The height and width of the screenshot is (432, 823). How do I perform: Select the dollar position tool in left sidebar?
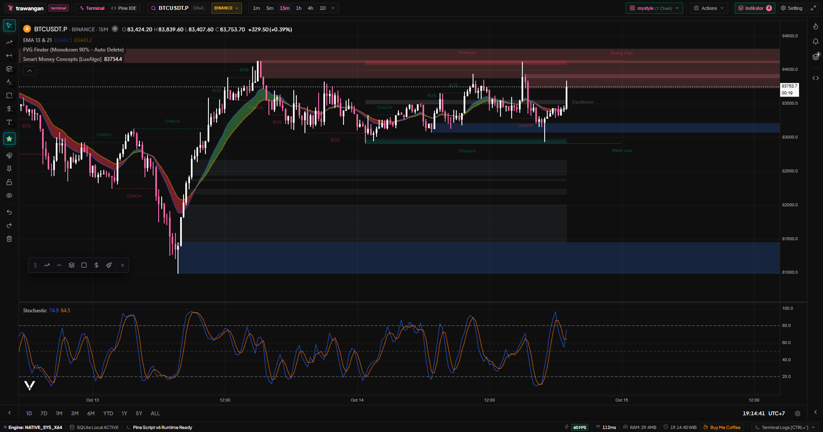[9, 109]
